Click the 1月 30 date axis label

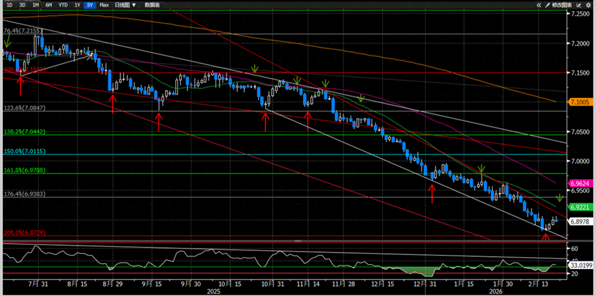(x=503, y=283)
